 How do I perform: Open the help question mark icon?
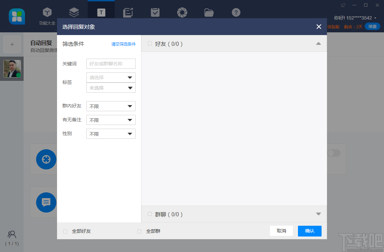(x=236, y=12)
